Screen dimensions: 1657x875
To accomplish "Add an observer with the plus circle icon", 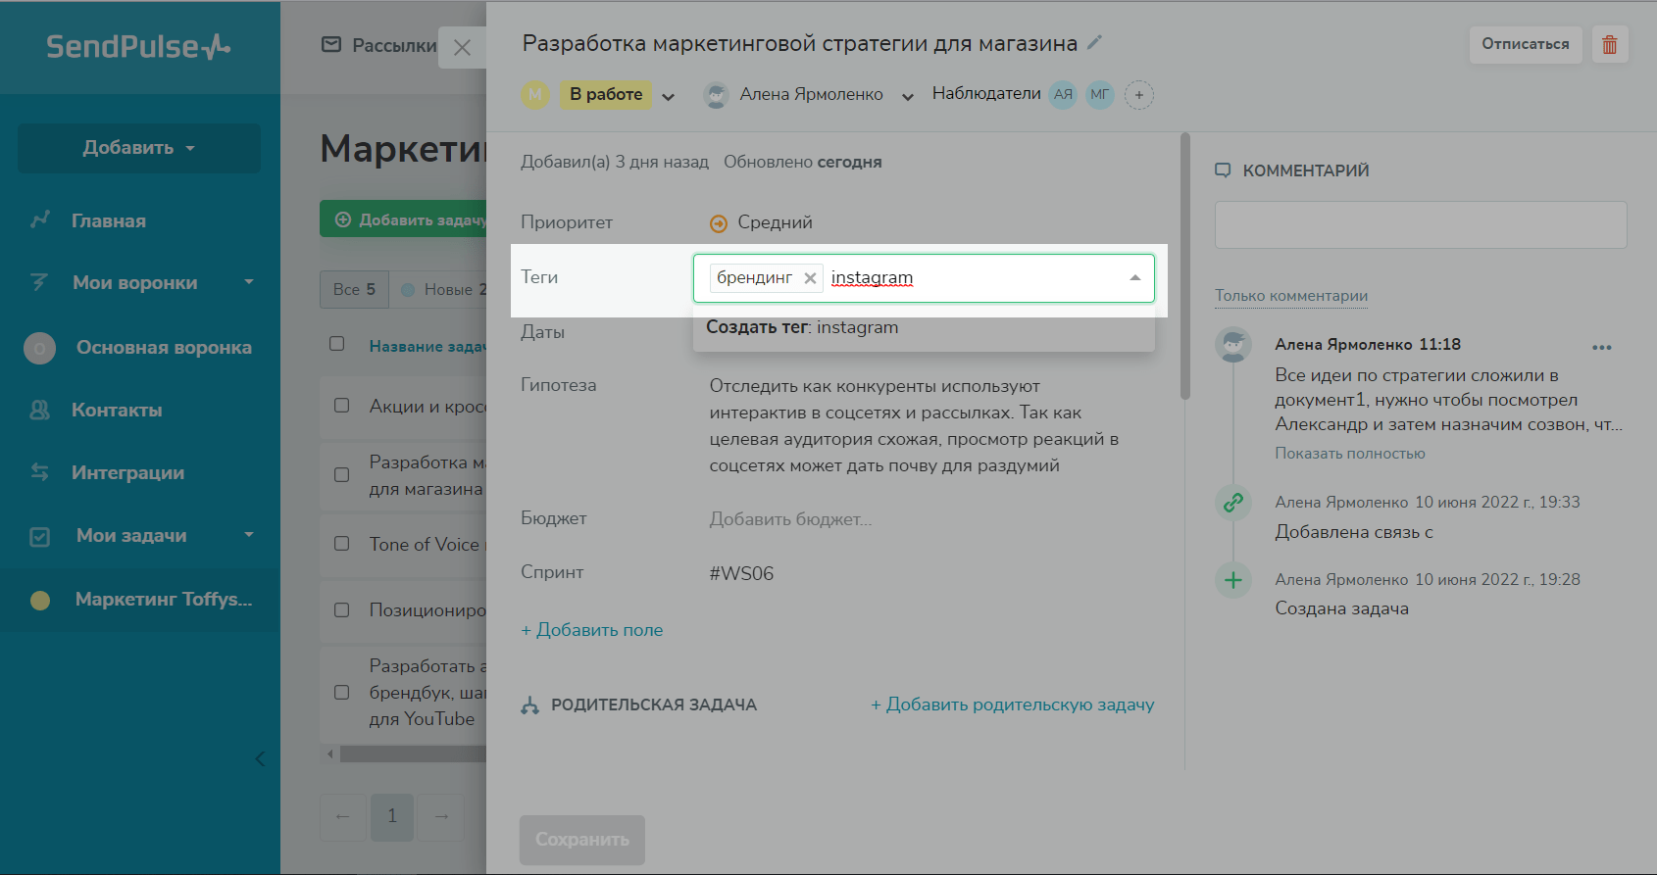I will click(x=1138, y=95).
